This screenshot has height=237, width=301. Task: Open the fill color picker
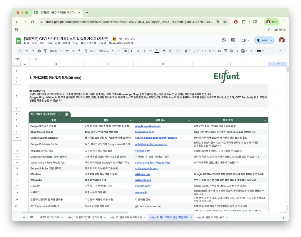164,51
